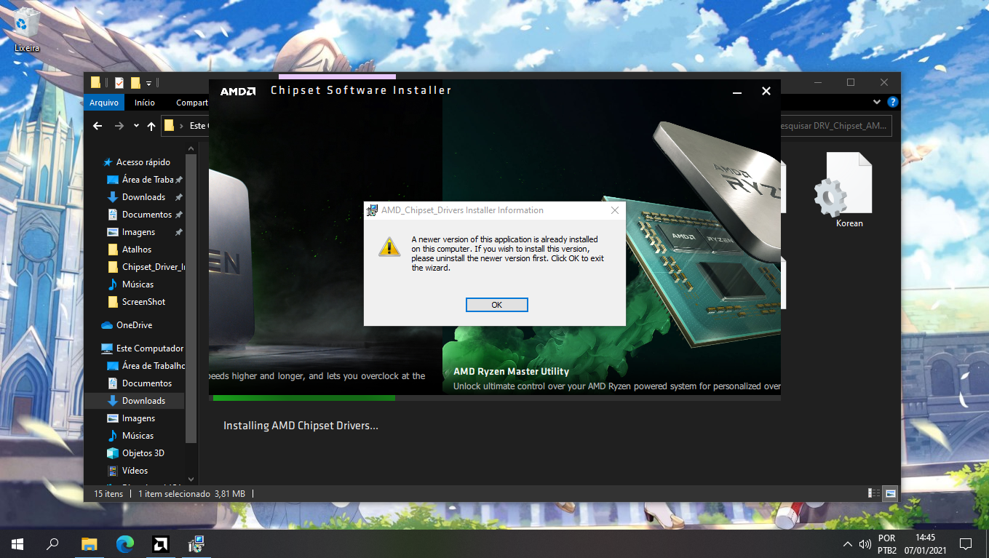This screenshot has width=989, height=558.
Task: Switch to the Compartilhar ribbon tab
Action: pos(192,103)
